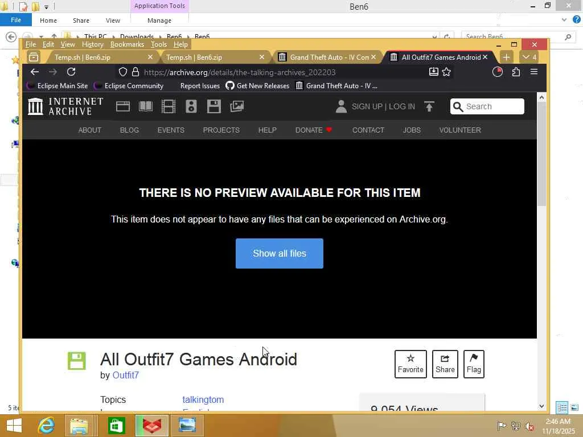Open Internet Archive web archive icon
The width and height of the screenshot is (583, 437).
coord(123,106)
